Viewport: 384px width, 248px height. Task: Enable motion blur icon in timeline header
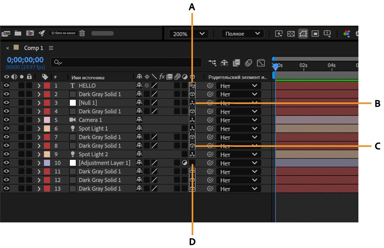click(249, 63)
